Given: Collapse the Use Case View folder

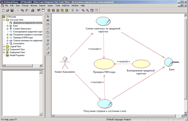Looking at the screenshot, I should point(4,20).
